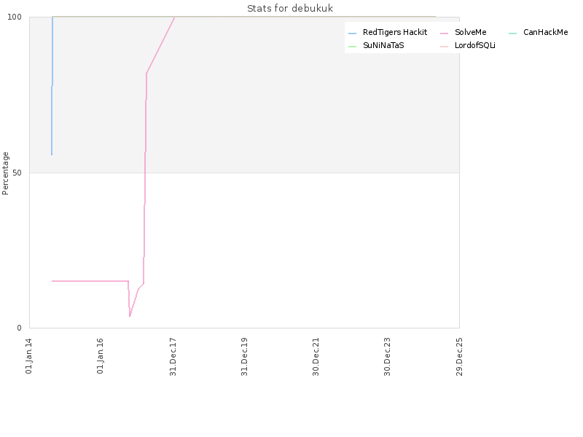583x437 pixels.
Task: Toggle the CanHackMe legend entry
Action: pos(539,32)
